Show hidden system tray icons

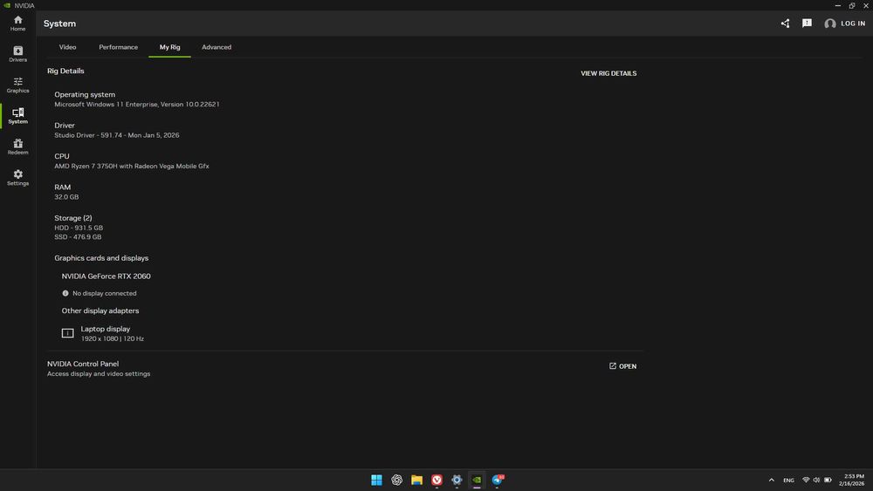771,480
